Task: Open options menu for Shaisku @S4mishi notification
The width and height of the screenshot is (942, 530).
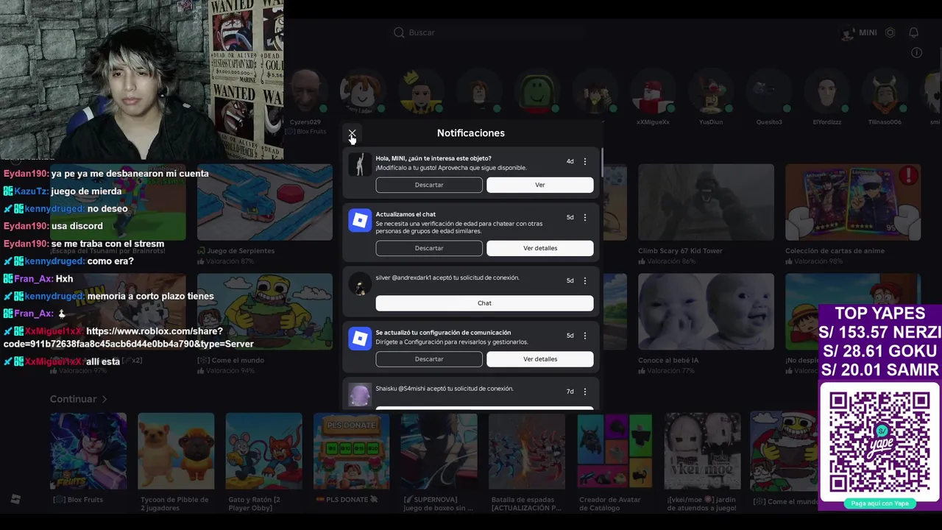Action: pos(585,392)
